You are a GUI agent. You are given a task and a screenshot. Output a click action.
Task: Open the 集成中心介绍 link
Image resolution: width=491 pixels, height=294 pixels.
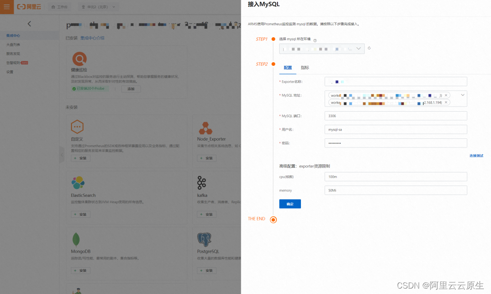click(92, 38)
